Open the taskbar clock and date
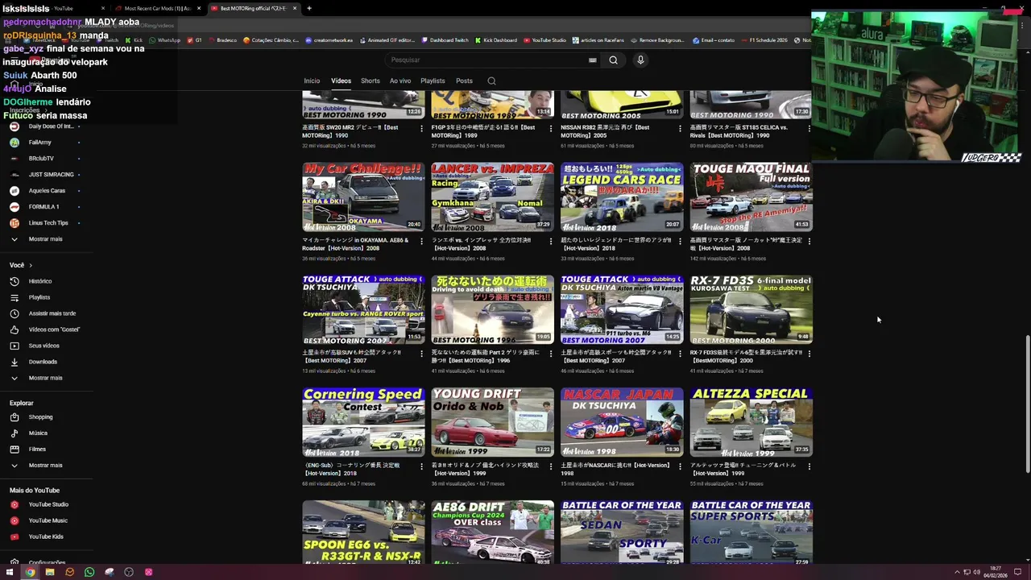The image size is (1031, 580). point(996,572)
